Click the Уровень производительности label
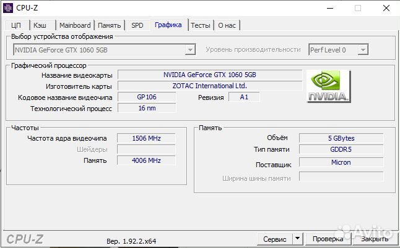400x248 pixels. pyautogui.click(x=253, y=50)
